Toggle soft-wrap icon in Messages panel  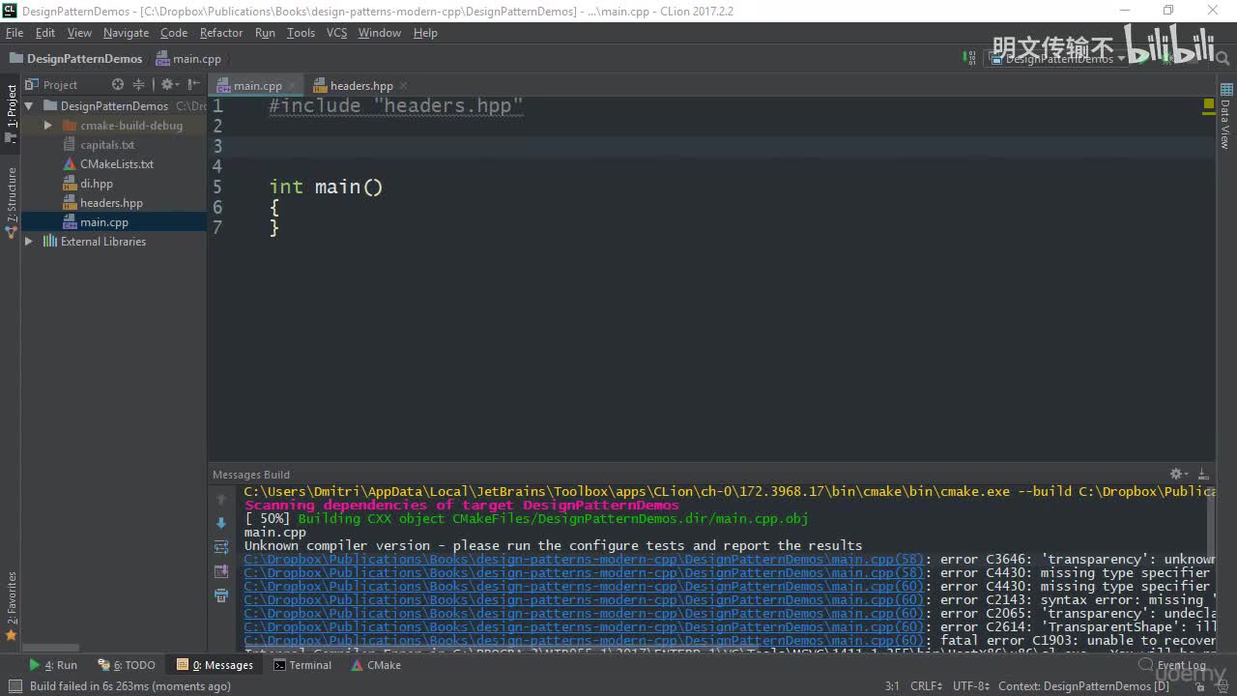[x=221, y=547]
